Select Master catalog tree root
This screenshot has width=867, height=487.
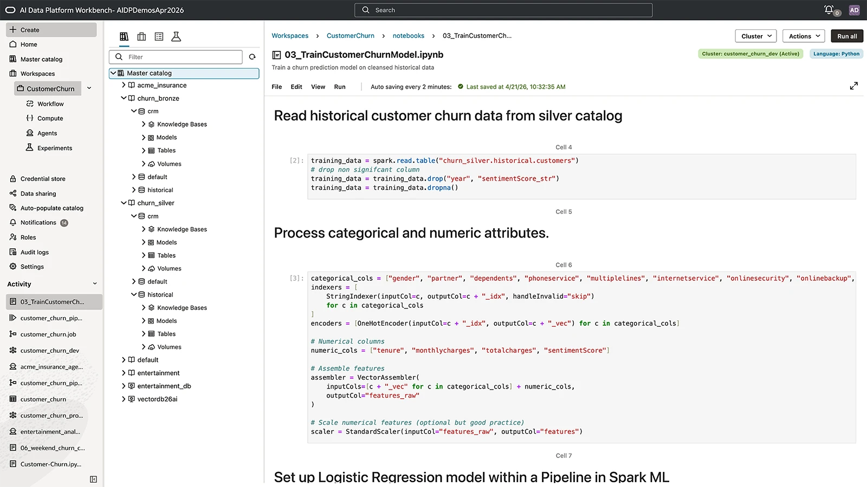[184, 73]
